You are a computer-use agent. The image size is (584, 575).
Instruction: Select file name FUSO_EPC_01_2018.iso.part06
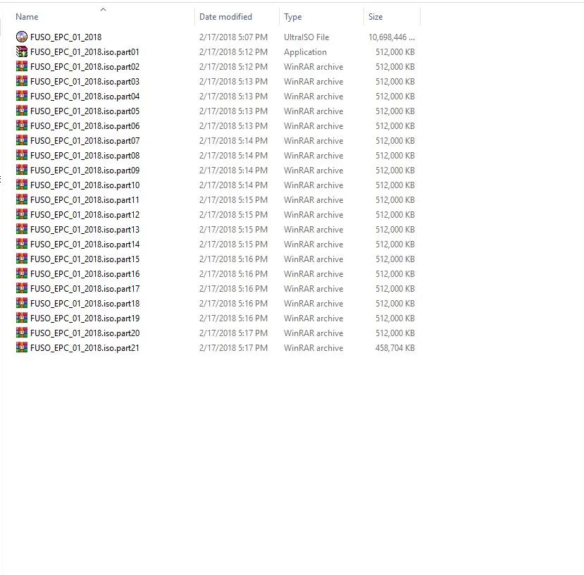[85, 126]
